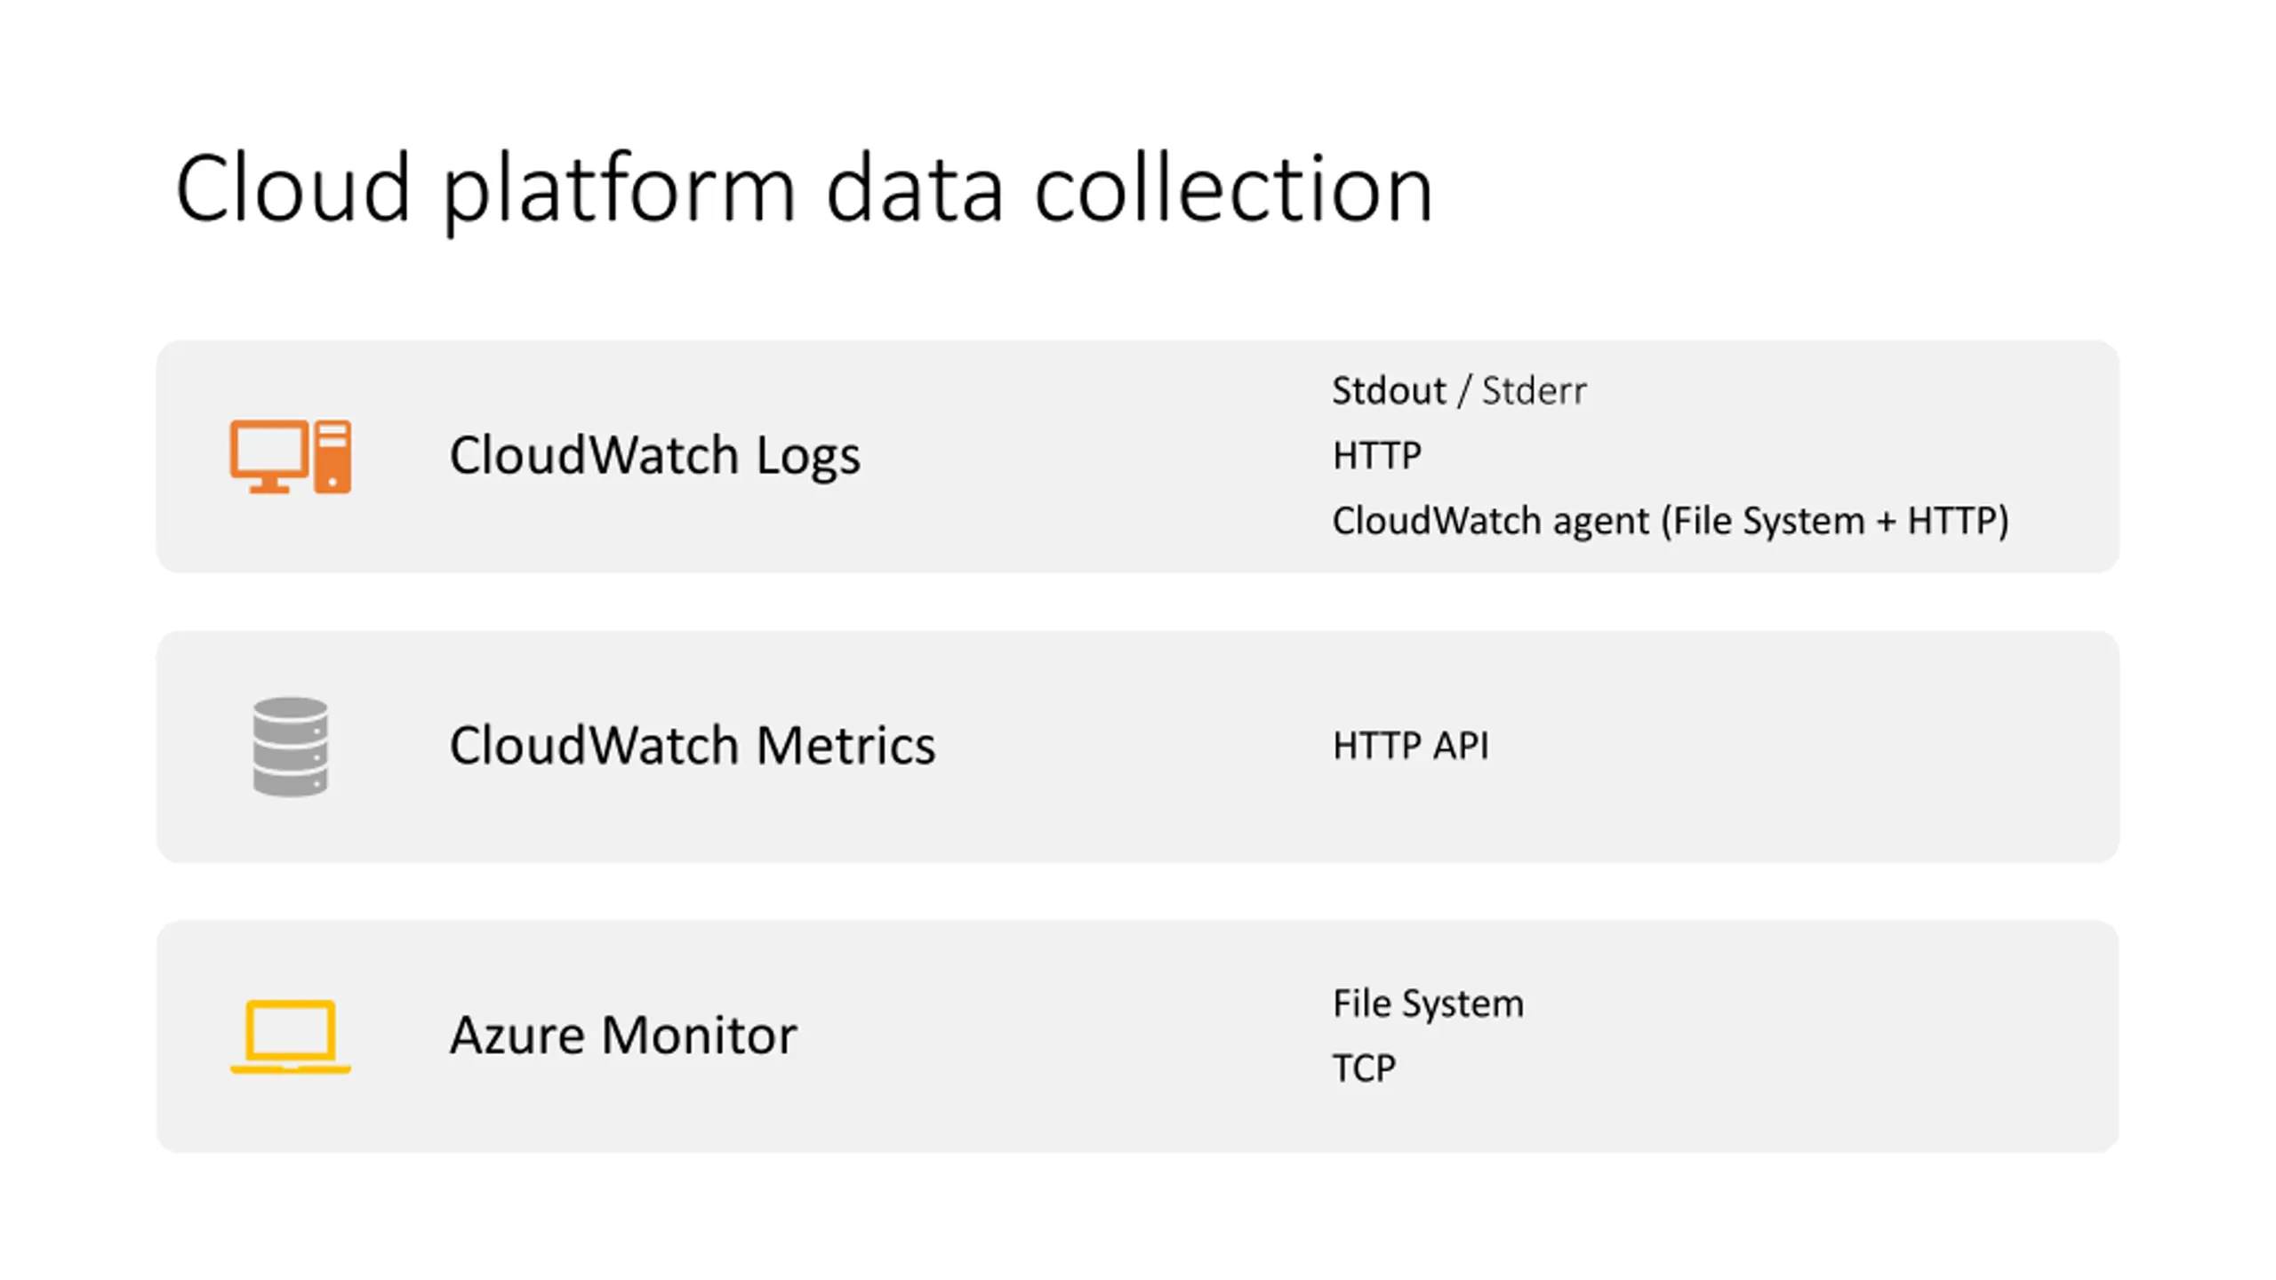The height and width of the screenshot is (1280, 2276).
Task: Click the word Stderr in first card
Action: point(1534,391)
